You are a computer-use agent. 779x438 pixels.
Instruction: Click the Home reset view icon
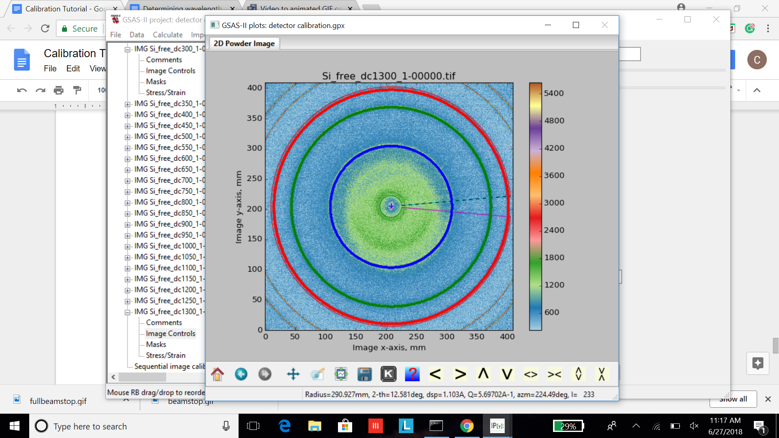(217, 374)
